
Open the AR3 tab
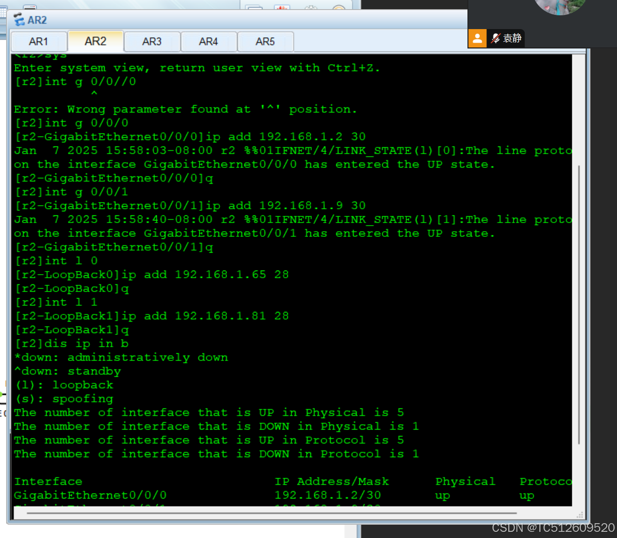[152, 41]
